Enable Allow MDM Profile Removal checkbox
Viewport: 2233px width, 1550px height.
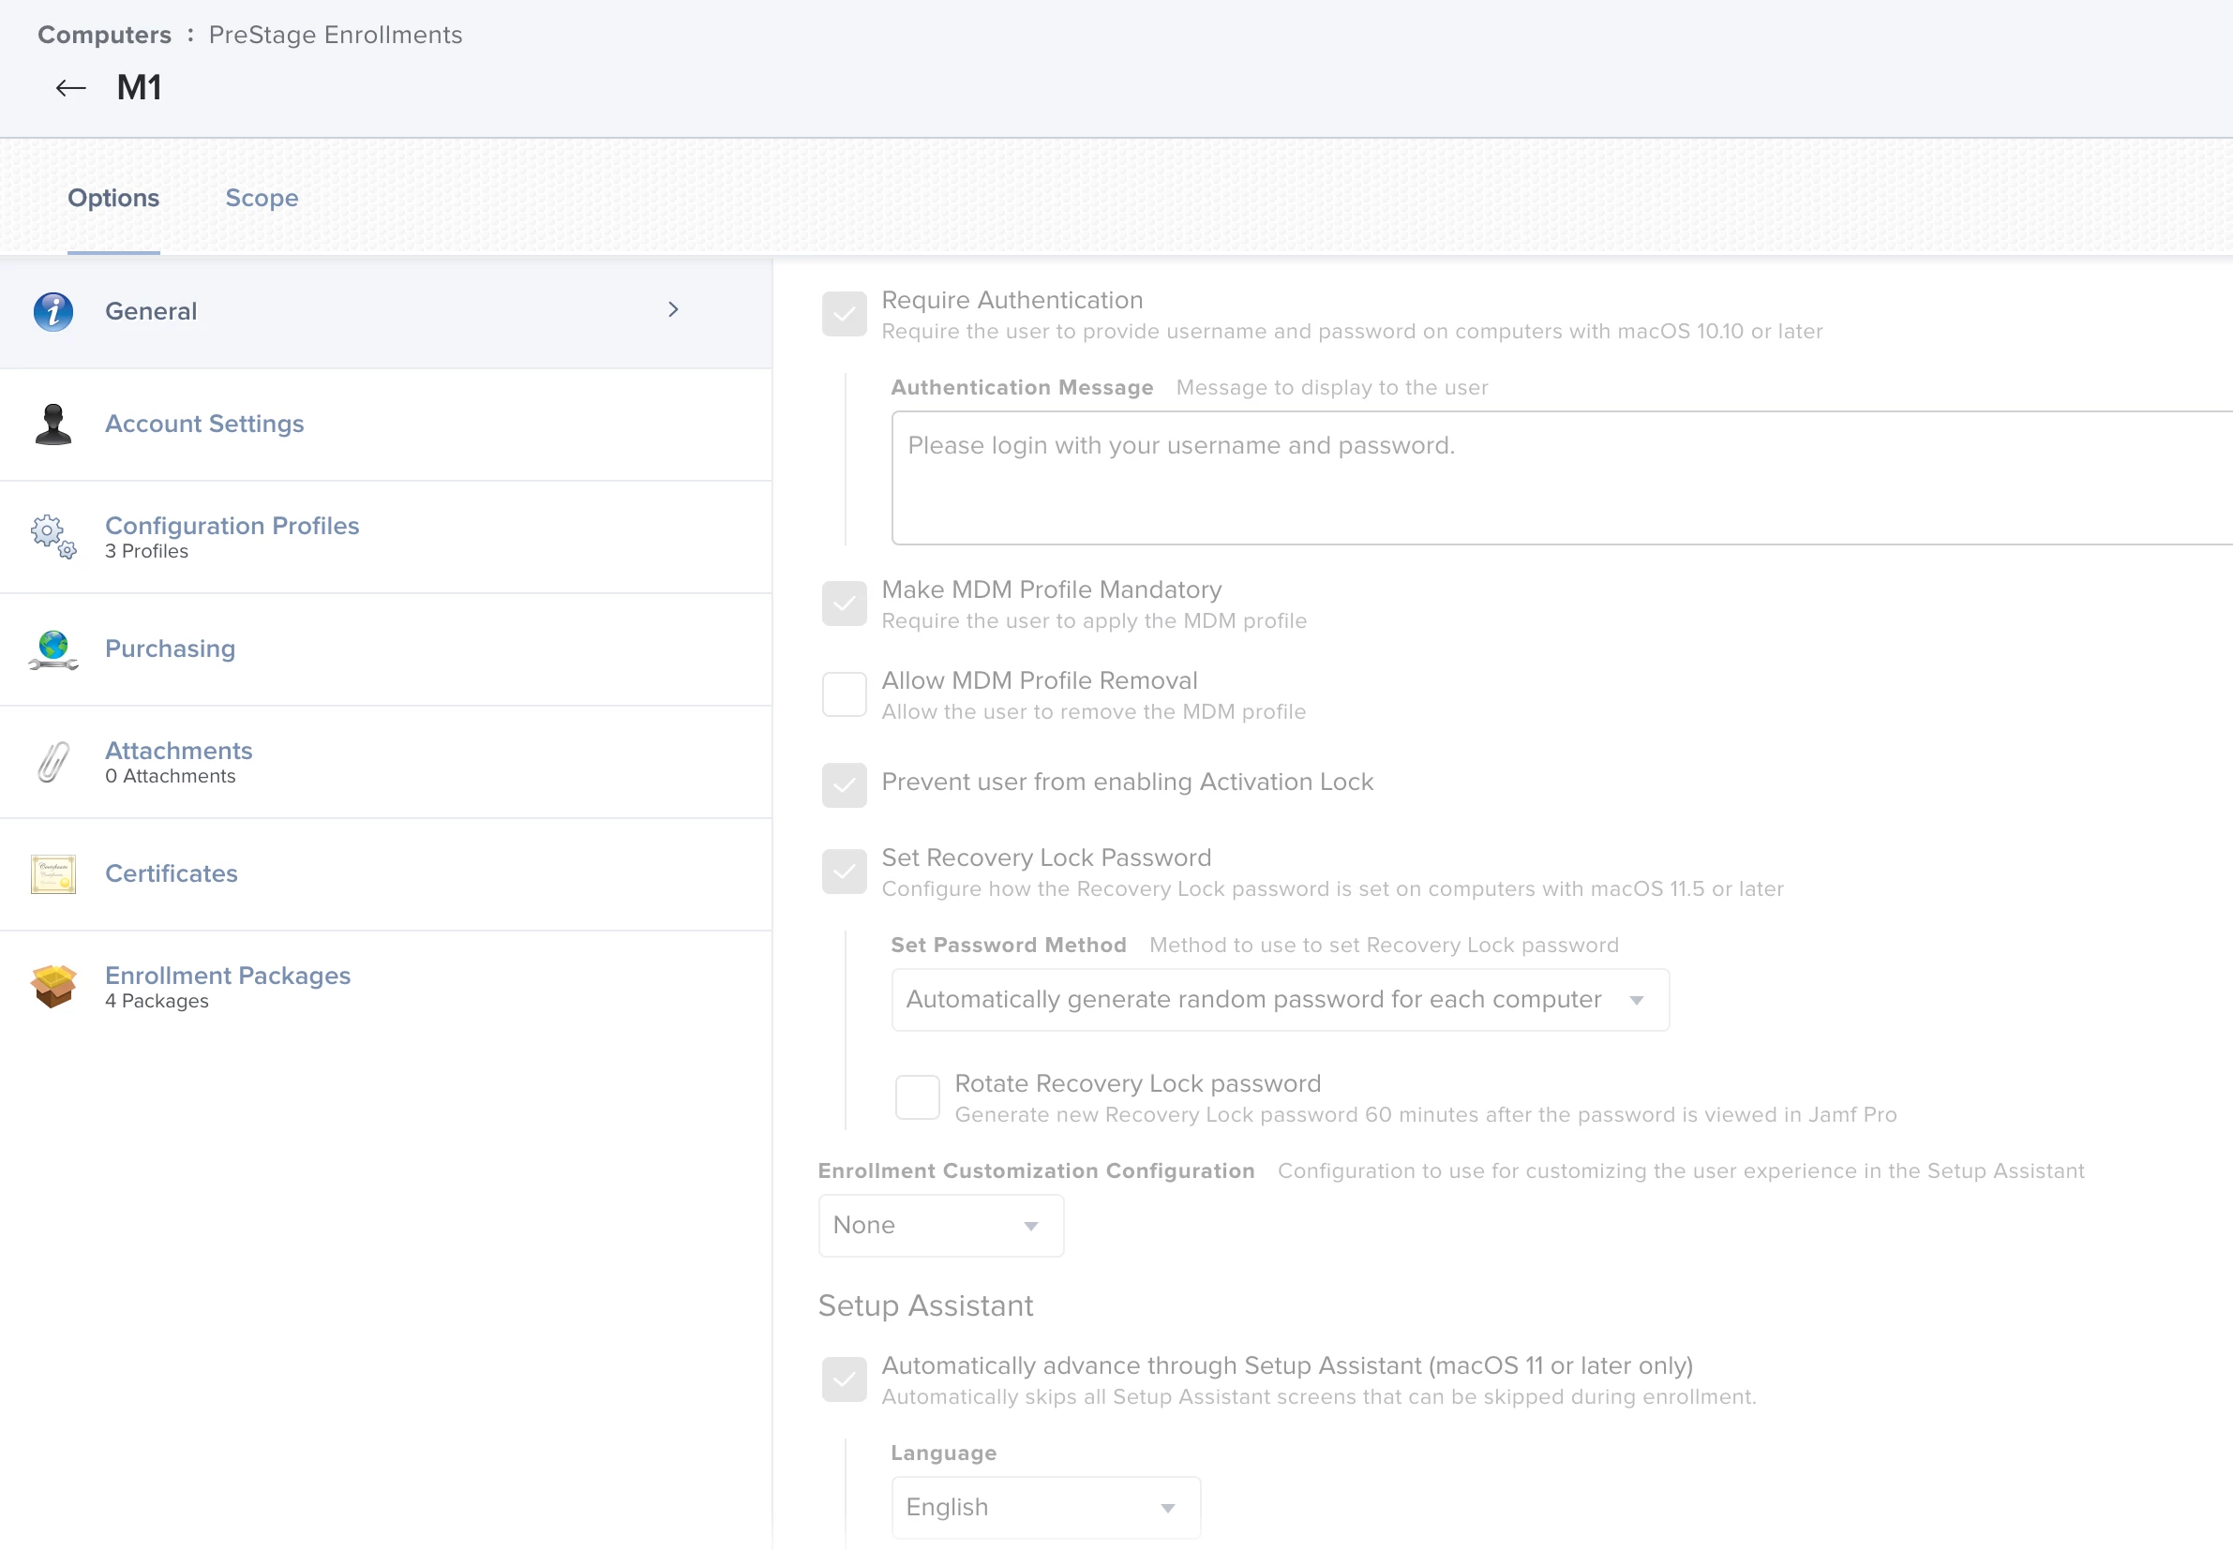(x=843, y=694)
